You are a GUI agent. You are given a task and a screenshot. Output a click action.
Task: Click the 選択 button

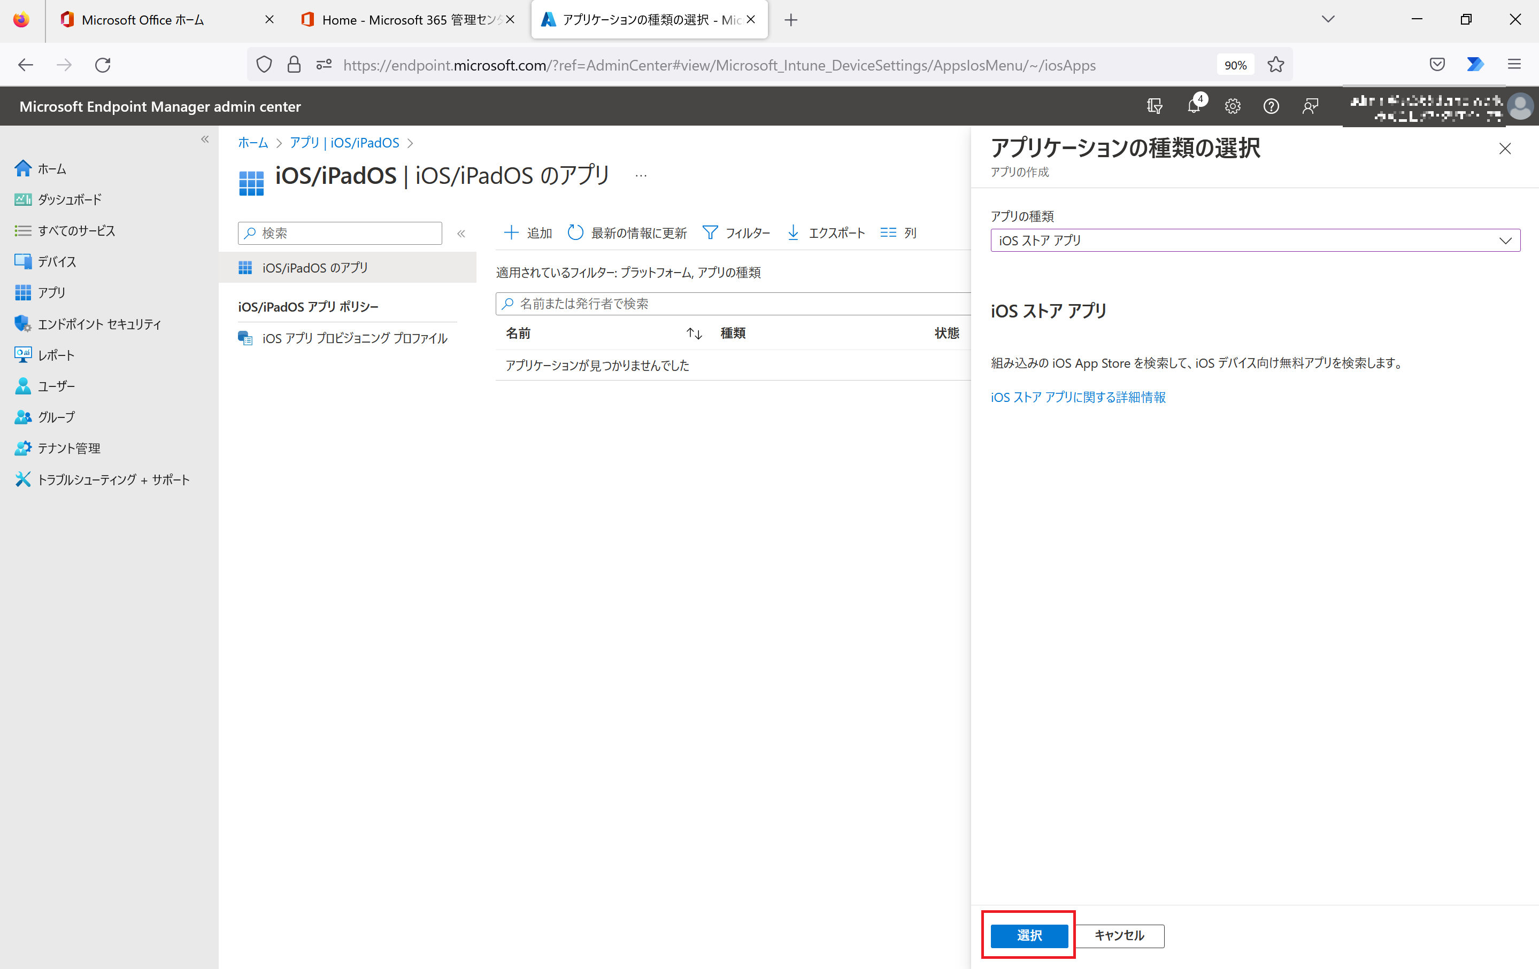coord(1029,935)
